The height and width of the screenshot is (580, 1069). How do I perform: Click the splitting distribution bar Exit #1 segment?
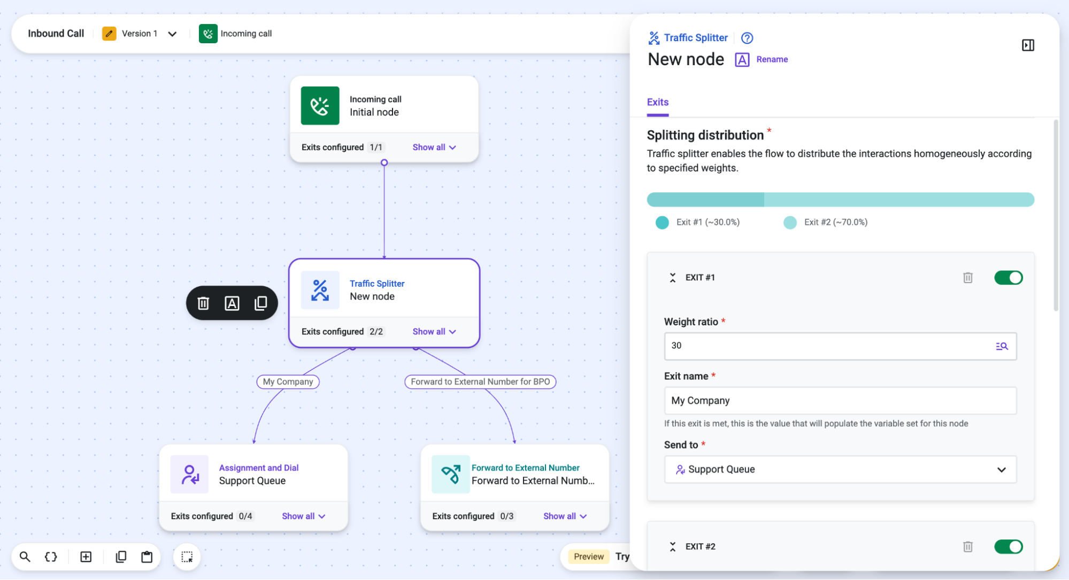click(705, 200)
